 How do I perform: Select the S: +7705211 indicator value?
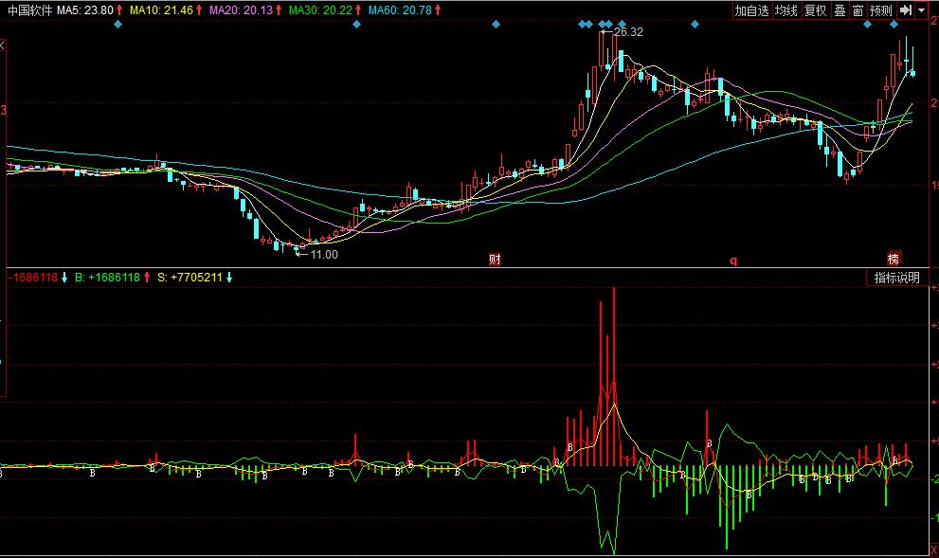coord(190,278)
